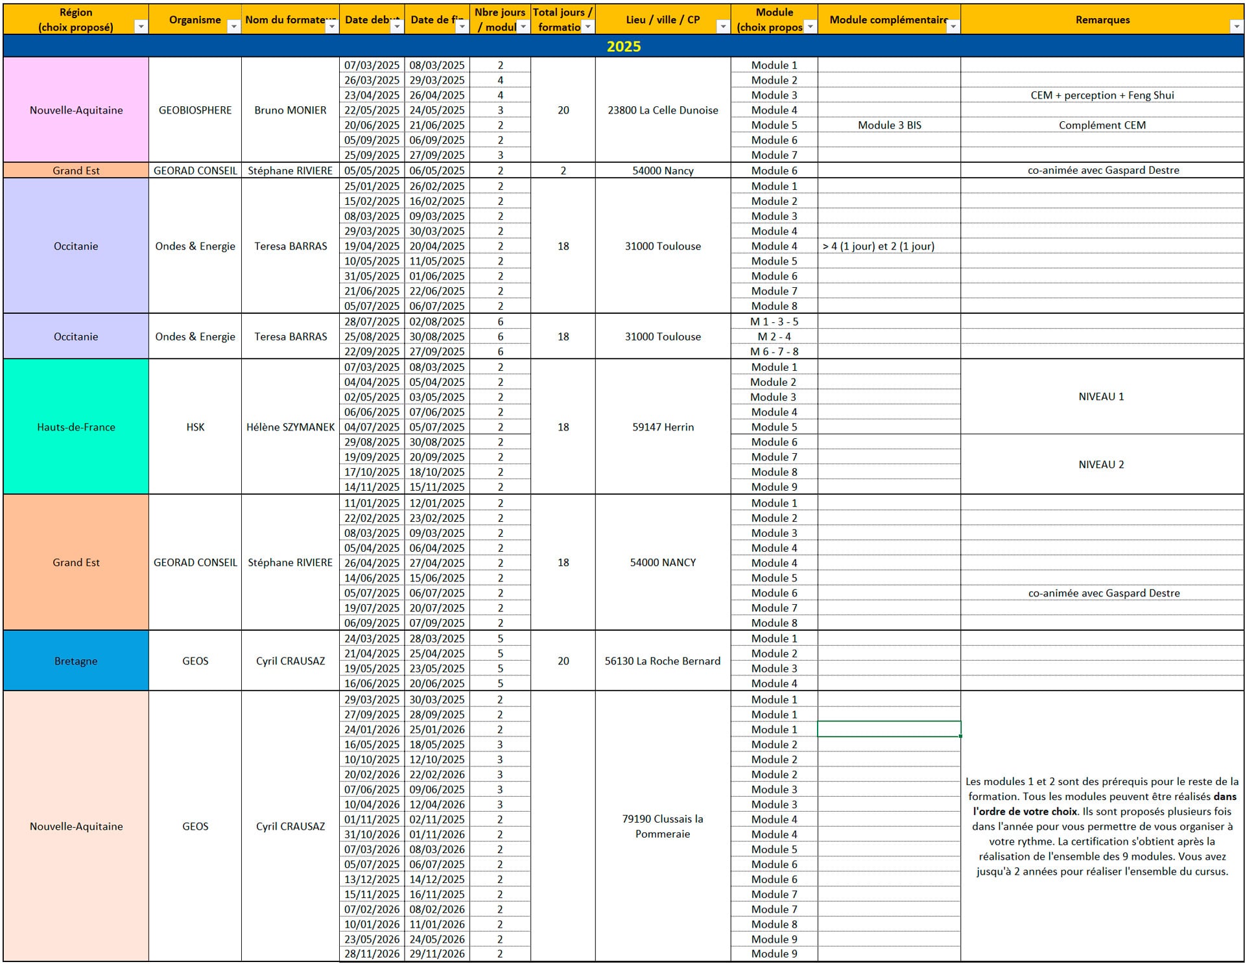This screenshot has width=1245, height=964.
Task: Select the Lieu / ville / CP header
Action: 663,19
